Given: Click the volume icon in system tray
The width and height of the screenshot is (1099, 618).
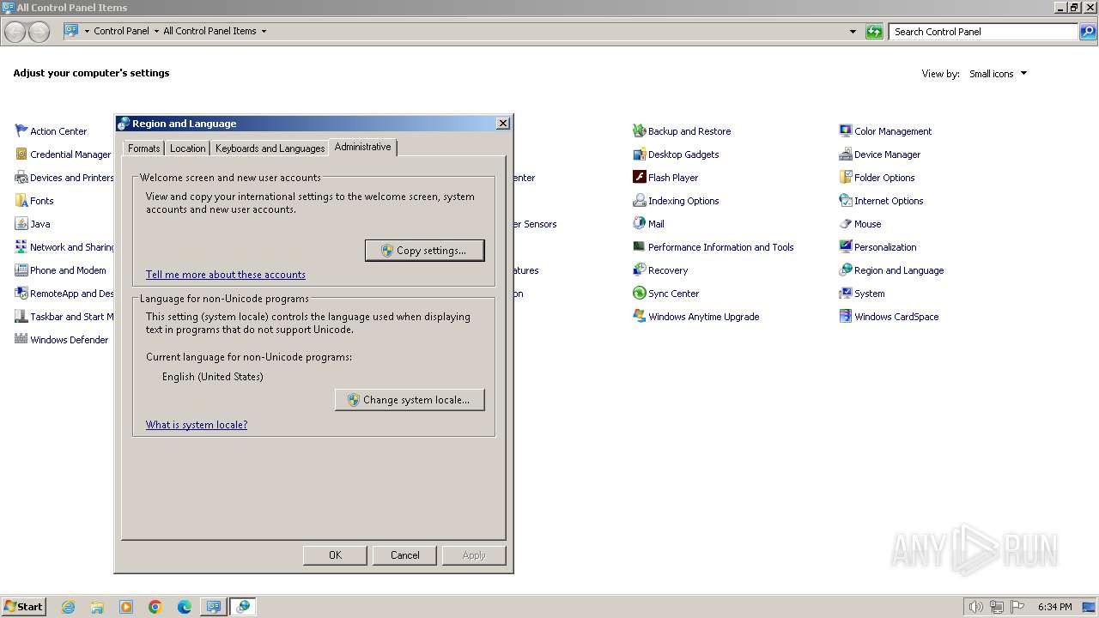Looking at the screenshot, I should tap(976, 607).
